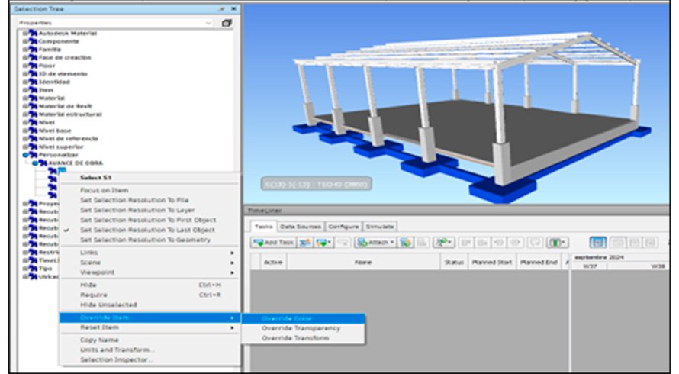Collapse the Personalizar tree node
679x374 pixels.
coord(24,153)
